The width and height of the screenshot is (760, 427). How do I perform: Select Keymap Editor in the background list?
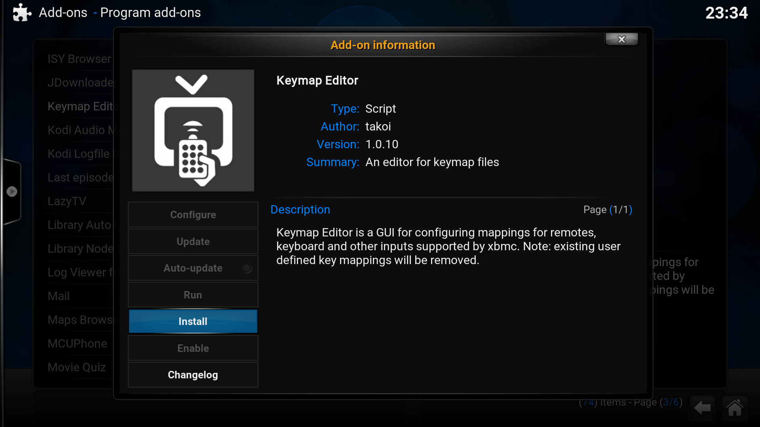click(x=81, y=106)
